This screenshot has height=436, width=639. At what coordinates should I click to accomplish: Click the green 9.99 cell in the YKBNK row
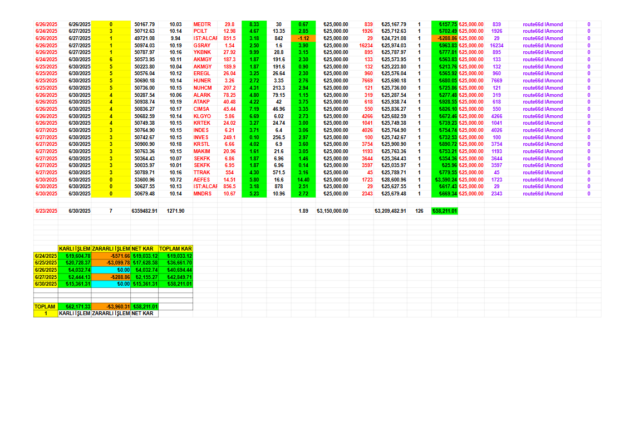[x=254, y=52]
